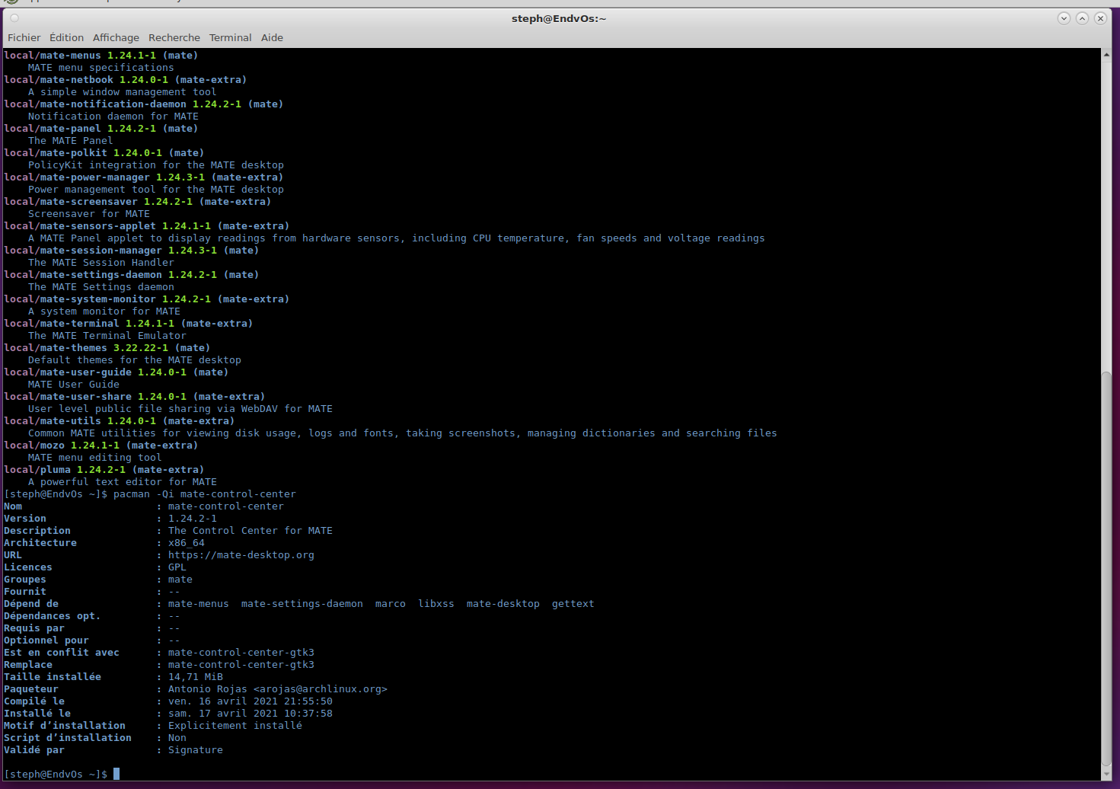Click the final shell prompt cursor

click(116, 774)
